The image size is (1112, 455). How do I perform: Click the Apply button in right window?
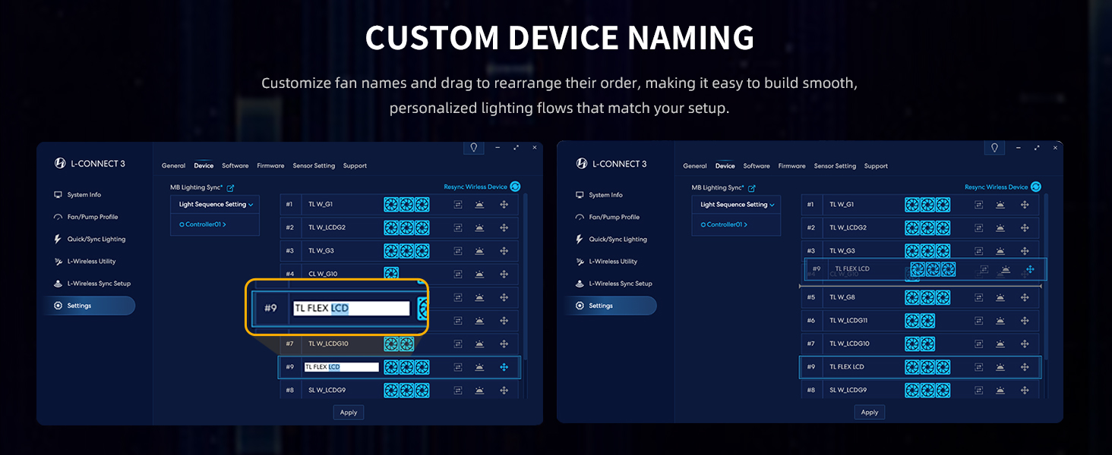(870, 413)
